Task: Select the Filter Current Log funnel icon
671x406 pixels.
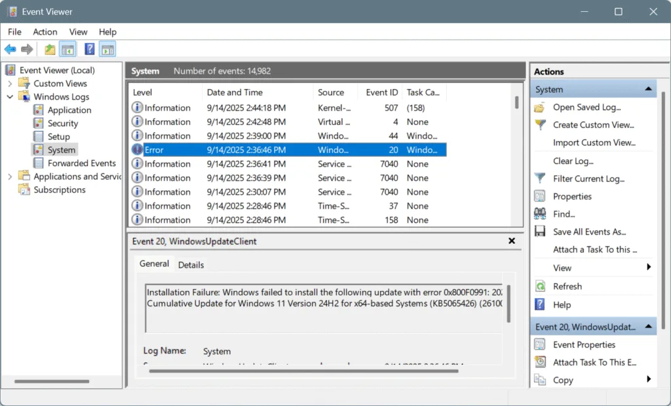Action: pos(541,178)
